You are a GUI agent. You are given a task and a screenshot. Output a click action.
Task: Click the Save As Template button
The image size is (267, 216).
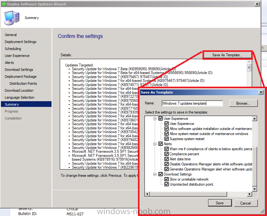pyautogui.click(x=227, y=55)
